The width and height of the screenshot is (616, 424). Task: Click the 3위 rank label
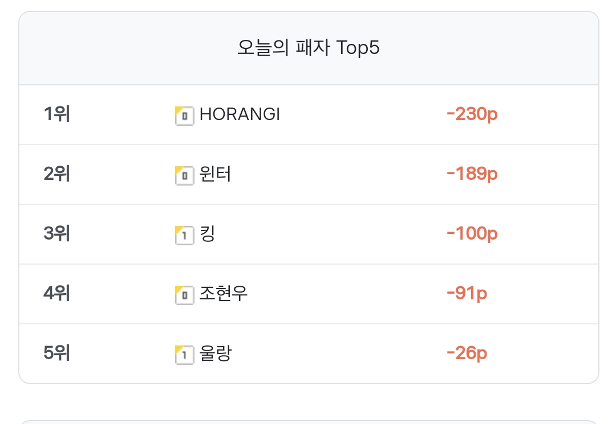tap(56, 233)
